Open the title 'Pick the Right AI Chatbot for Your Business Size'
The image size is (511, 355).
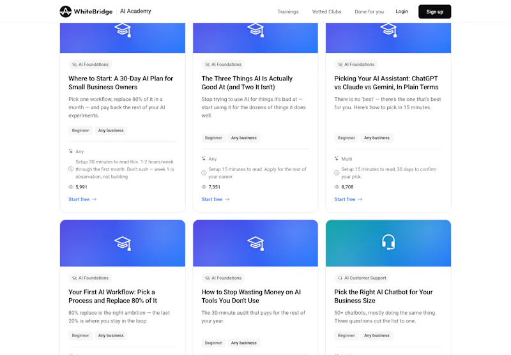pyautogui.click(x=383, y=296)
